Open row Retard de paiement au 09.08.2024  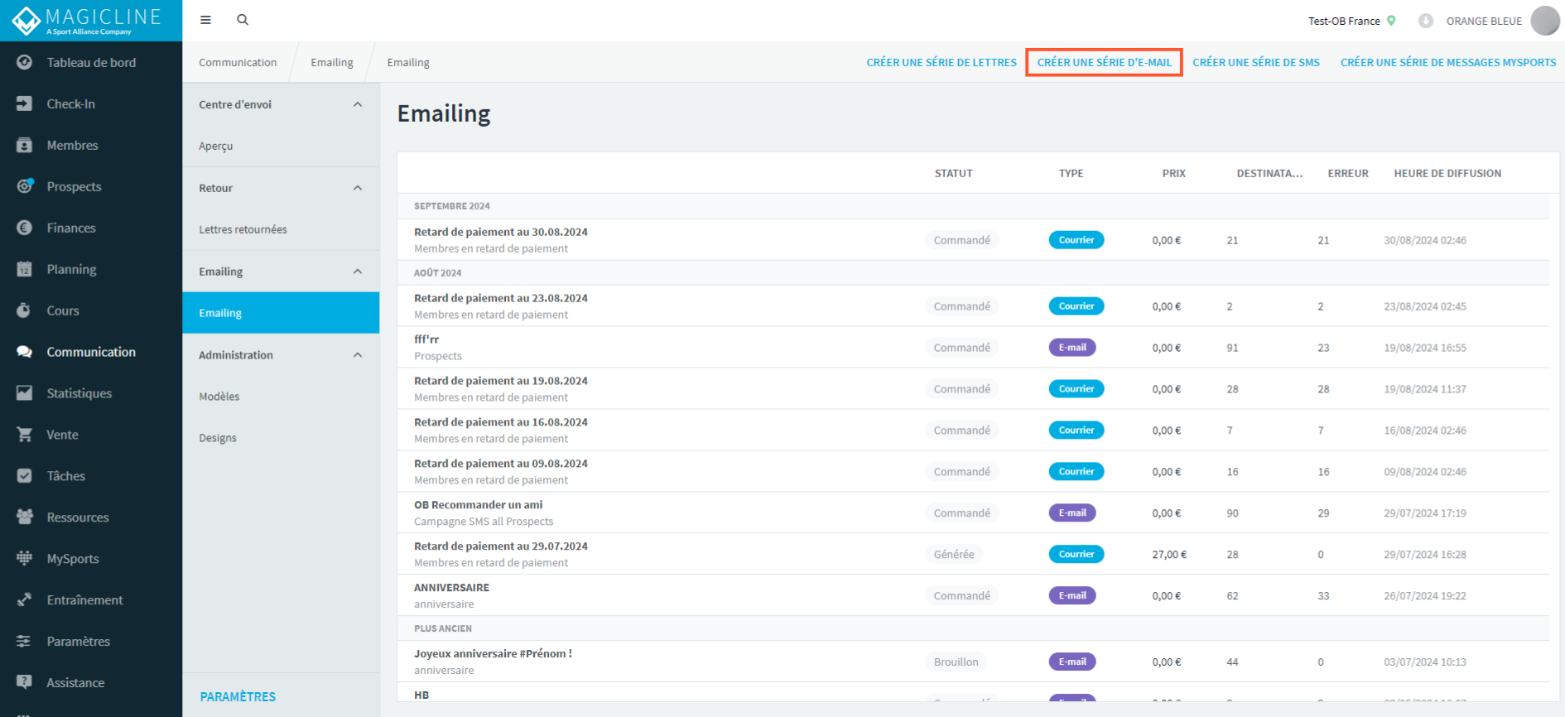click(974, 472)
